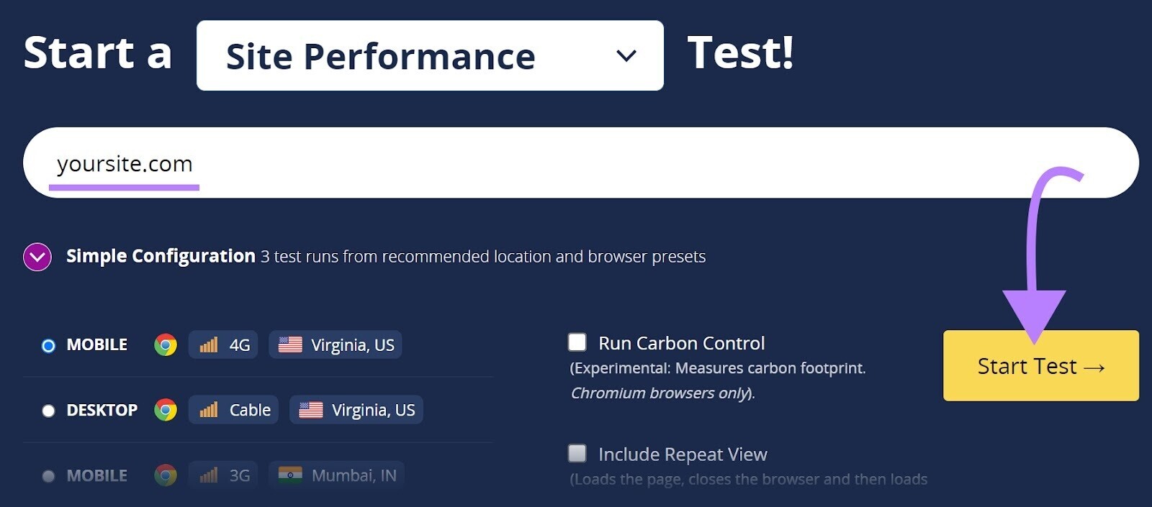Click the US flag in the Desktop row
Viewport: 1152px width, 507px height.
pos(311,410)
